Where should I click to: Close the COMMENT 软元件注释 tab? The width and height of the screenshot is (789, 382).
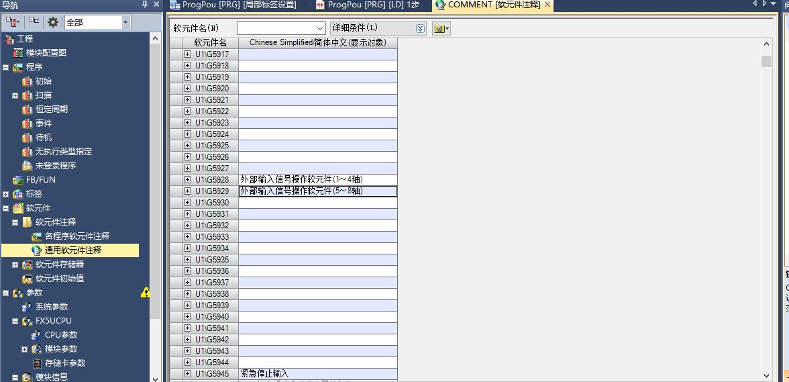(547, 5)
